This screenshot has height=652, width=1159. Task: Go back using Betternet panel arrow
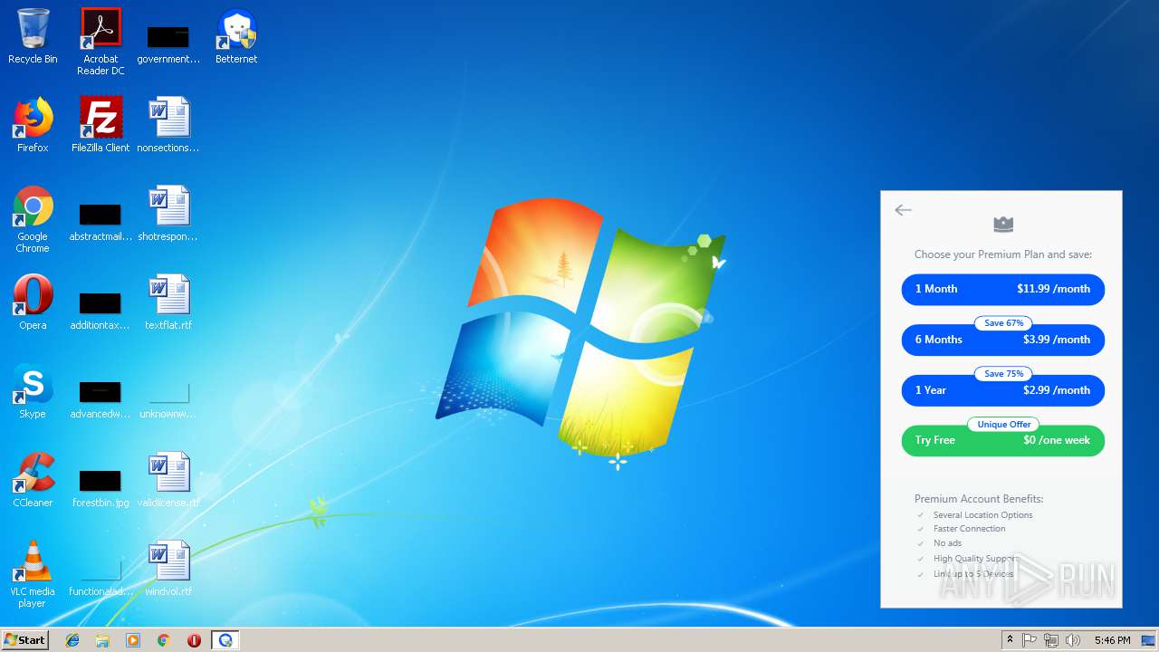tap(903, 210)
